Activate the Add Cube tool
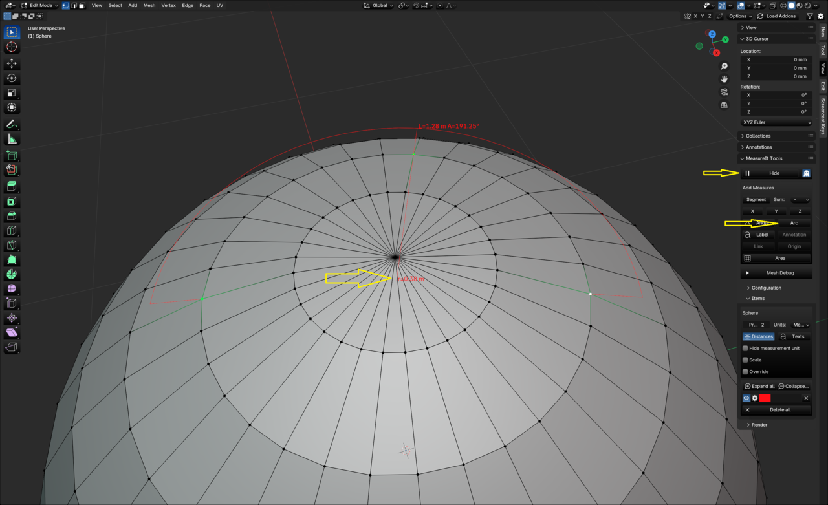The width and height of the screenshot is (828, 505). click(x=12, y=155)
